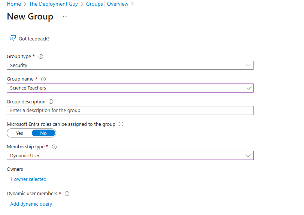
Task: Click info icon next to Group type
Action: [41, 57]
